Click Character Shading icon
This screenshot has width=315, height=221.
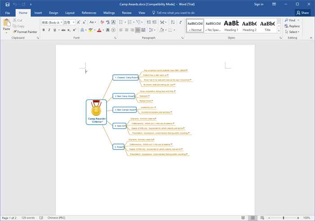108,30
